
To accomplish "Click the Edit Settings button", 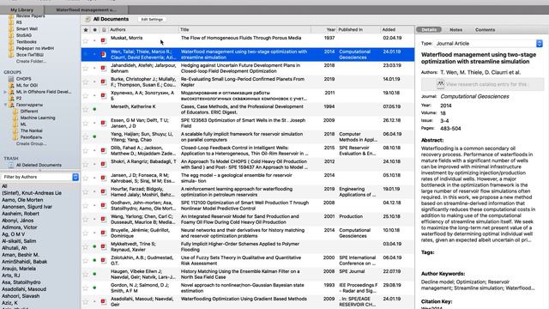I will pyautogui.click(x=152, y=19).
